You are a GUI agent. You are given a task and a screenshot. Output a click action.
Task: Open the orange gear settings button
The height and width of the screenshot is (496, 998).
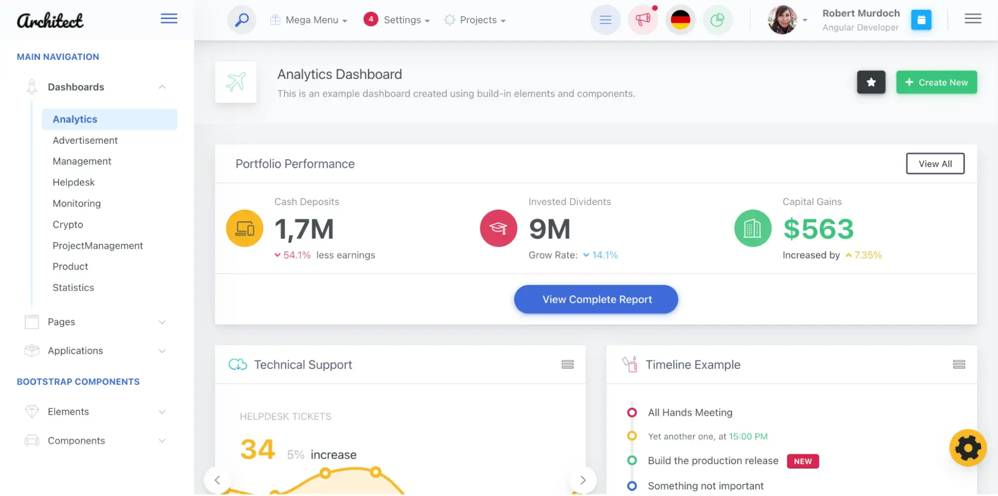click(x=968, y=448)
